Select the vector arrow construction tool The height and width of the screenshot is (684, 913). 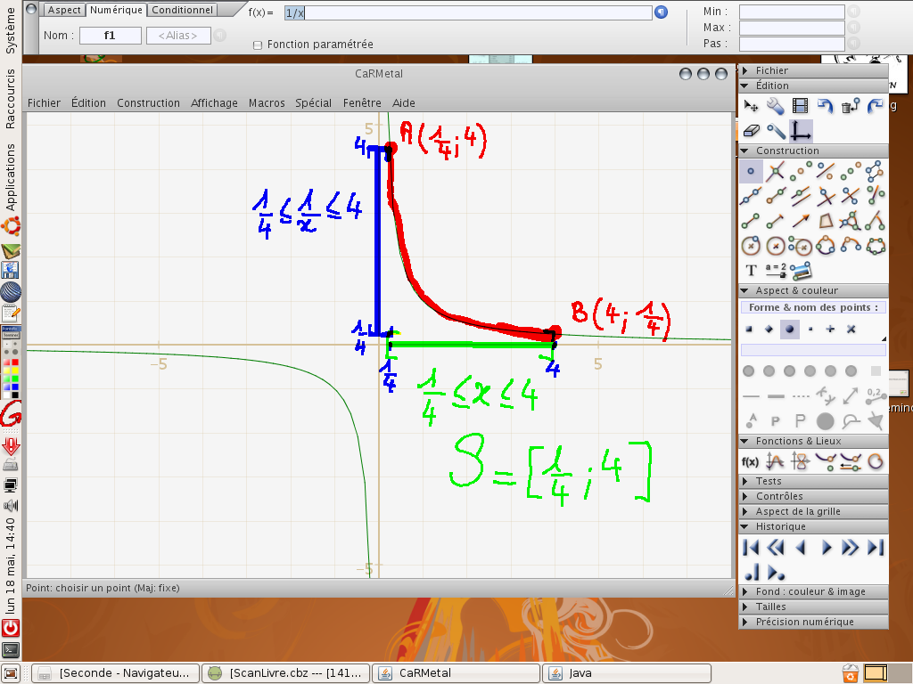(x=801, y=220)
